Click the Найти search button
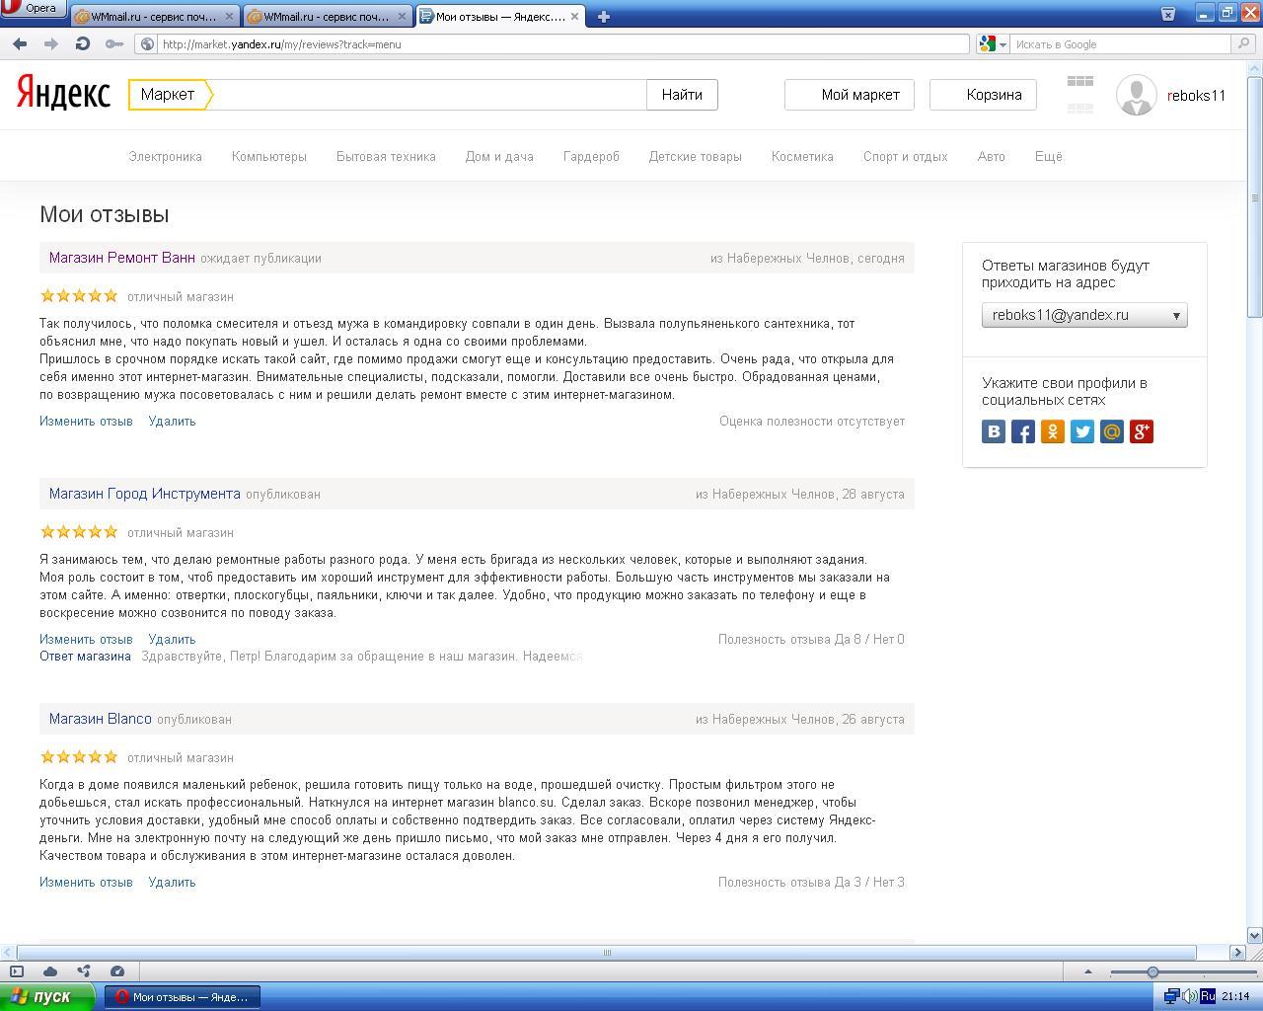Image resolution: width=1263 pixels, height=1011 pixels. pos(682,95)
